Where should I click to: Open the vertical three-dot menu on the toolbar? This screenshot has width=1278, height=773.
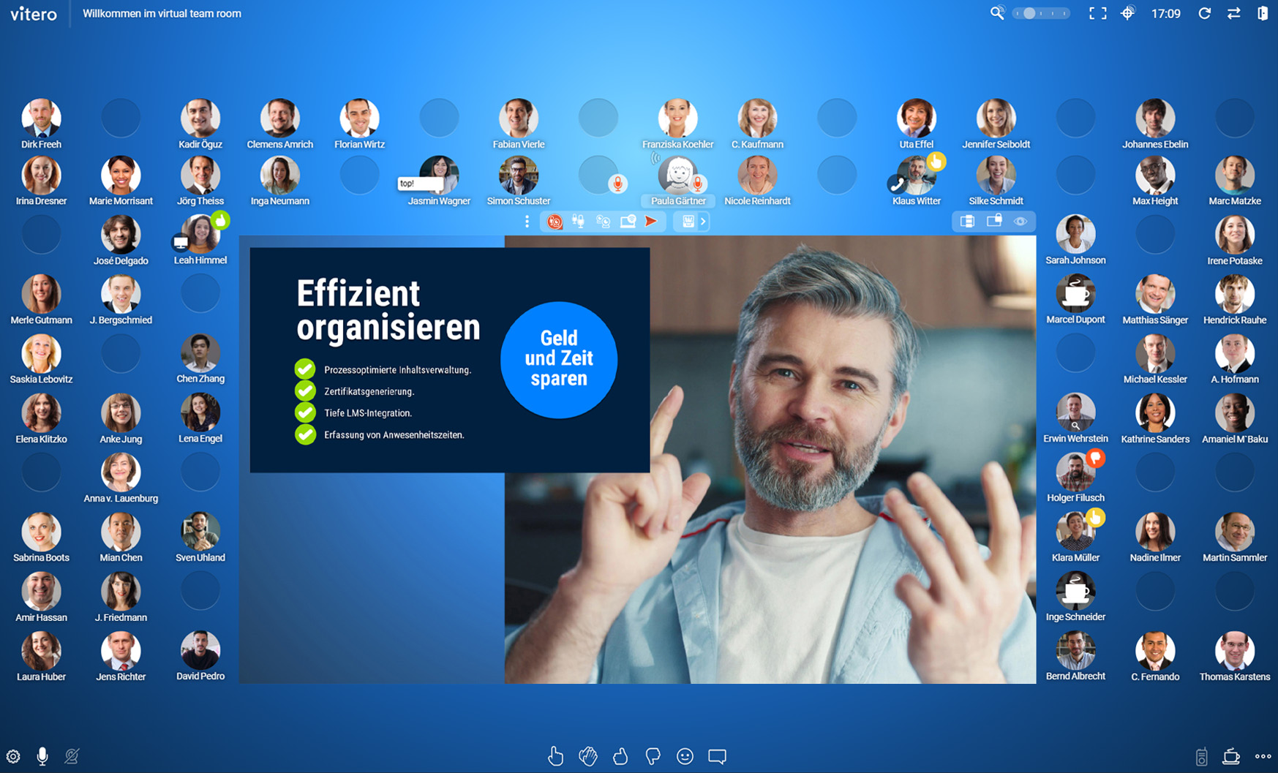click(527, 221)
